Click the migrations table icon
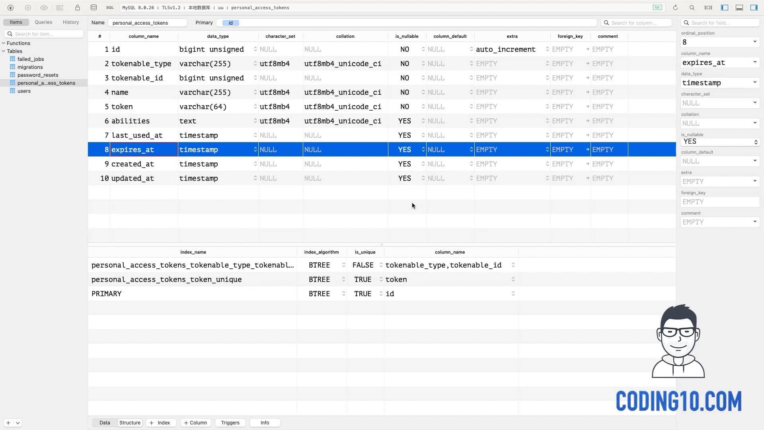The image size is (764, 430). pyautogui.click(x=12, y=67)
